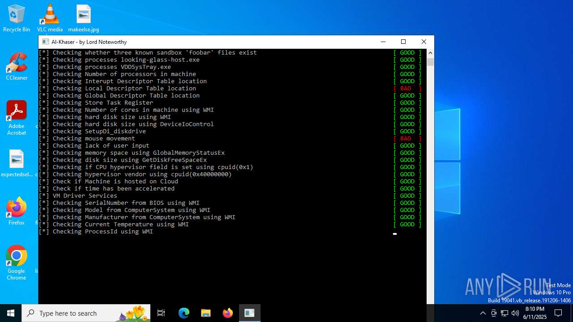Click 'Checking Local Descriptor Table location' line
The height and width of the screenshot is (322, 573).
pos(117,89)
